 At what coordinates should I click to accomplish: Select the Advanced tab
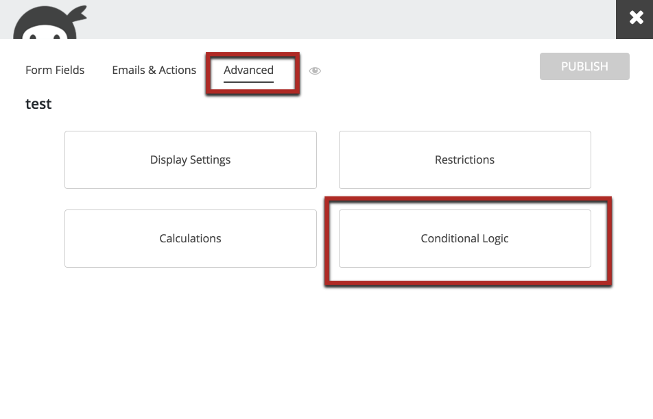(248, 70)
